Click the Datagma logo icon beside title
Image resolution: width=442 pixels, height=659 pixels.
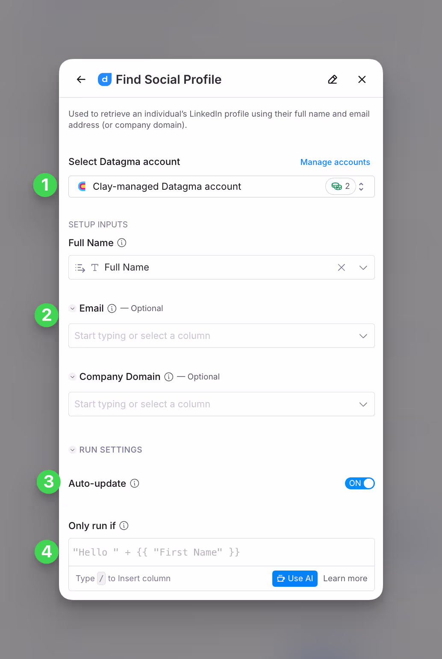click(x=105, y=79)
